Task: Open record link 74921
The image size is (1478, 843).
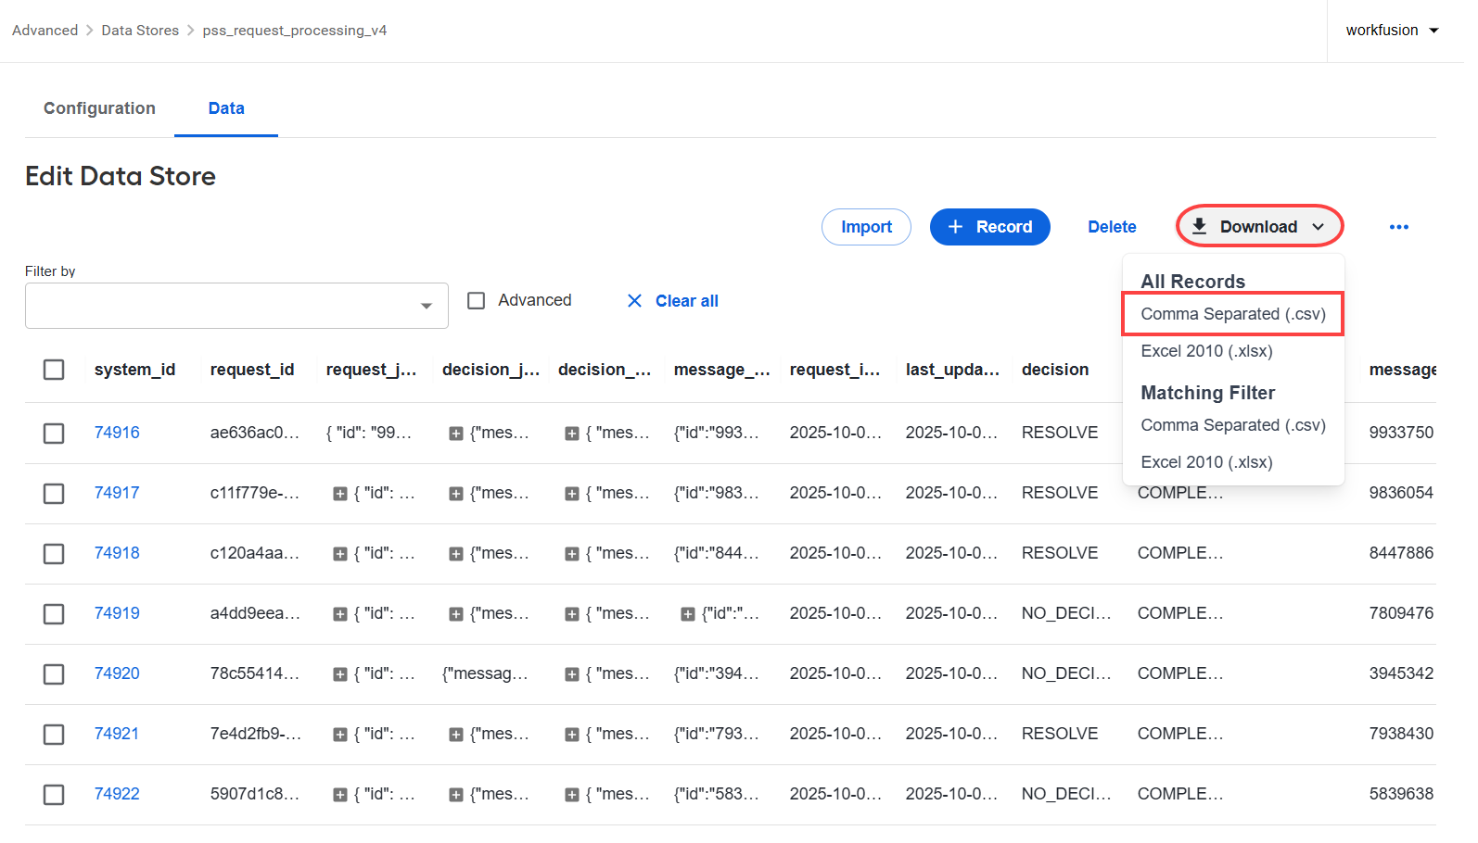Action: (x=117, y=734)
